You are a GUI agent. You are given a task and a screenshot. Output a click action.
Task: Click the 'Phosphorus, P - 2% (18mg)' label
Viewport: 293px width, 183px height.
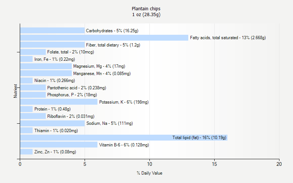pyautogui.click(x=72, y=95)
